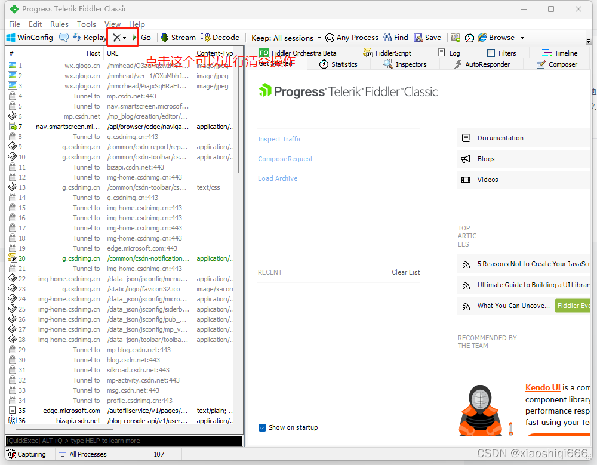Switch to Fiddler Orchestra Beta tab
The width and height of the screenshot is (597, 465).
(297, 53)
